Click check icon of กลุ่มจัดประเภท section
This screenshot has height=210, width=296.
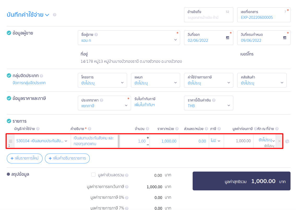[9, 76]
